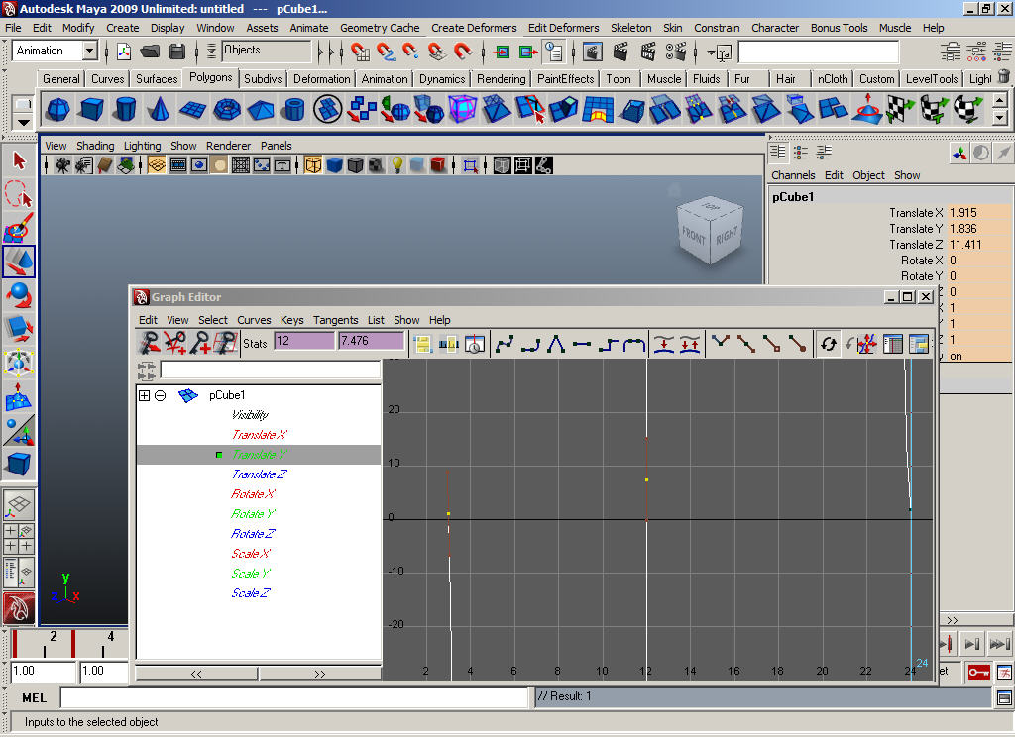Select the Translate Y curve in outliner
Image resolution: width=1015 pixels, height=737 pixels.
[259, 455]
